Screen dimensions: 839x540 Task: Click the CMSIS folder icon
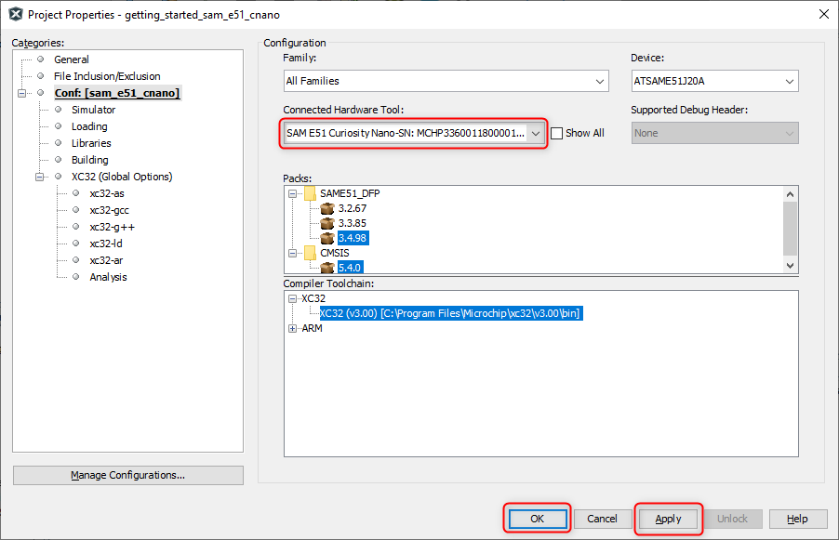point(310,253)
